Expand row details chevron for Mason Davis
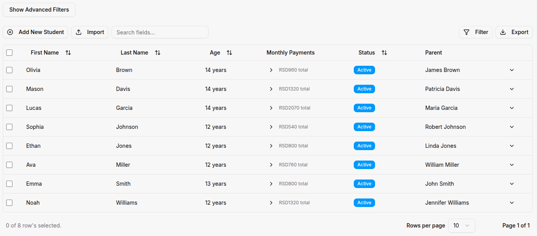 (x=512, y=89)
